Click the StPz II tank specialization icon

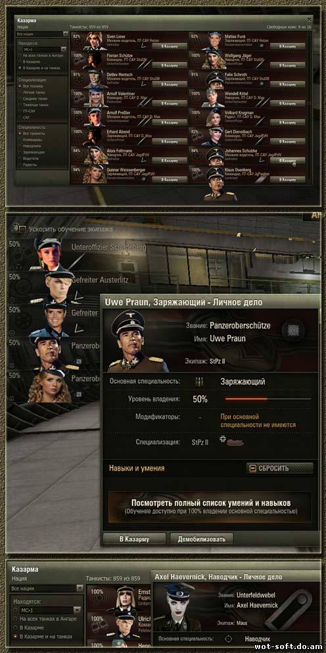234,442
